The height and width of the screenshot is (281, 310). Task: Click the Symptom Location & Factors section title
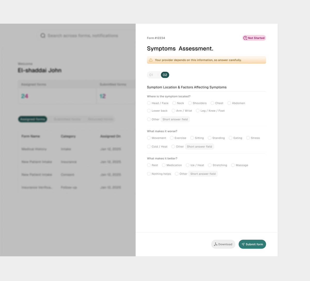point(187,87)
